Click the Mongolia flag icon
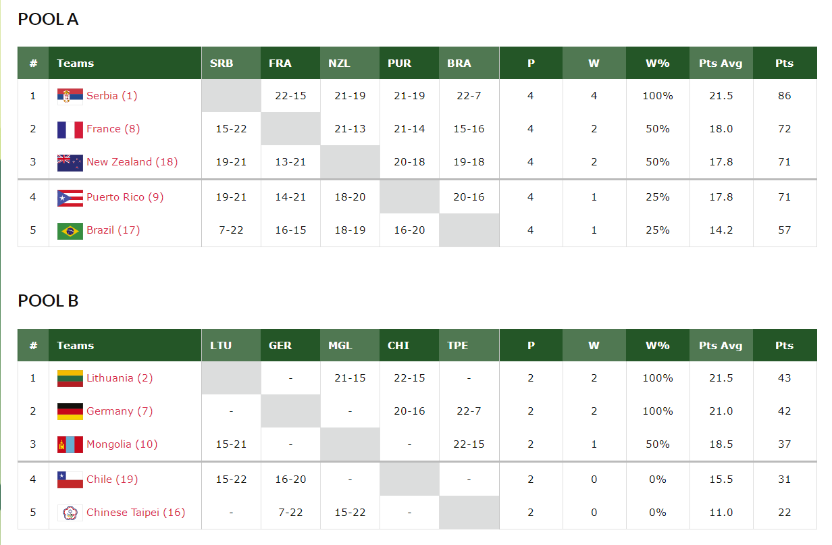 click(70, 444)
